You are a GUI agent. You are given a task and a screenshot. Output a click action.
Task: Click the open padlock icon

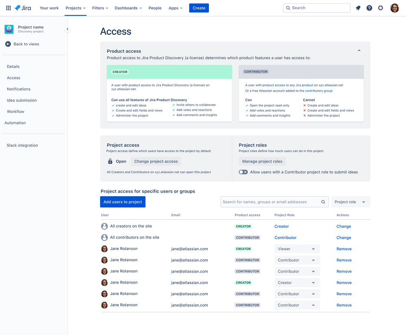point(110,161)
